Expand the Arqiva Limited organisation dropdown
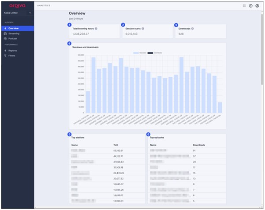Screen dimensions: 265x210 30,13
